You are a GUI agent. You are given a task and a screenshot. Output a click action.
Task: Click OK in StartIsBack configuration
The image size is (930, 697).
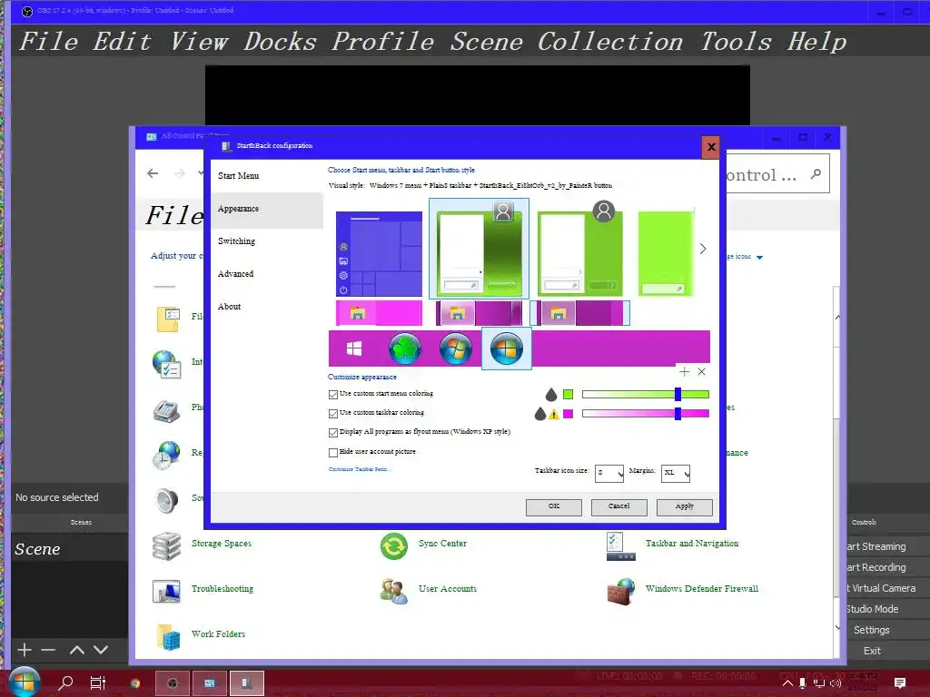pos(554,506)
